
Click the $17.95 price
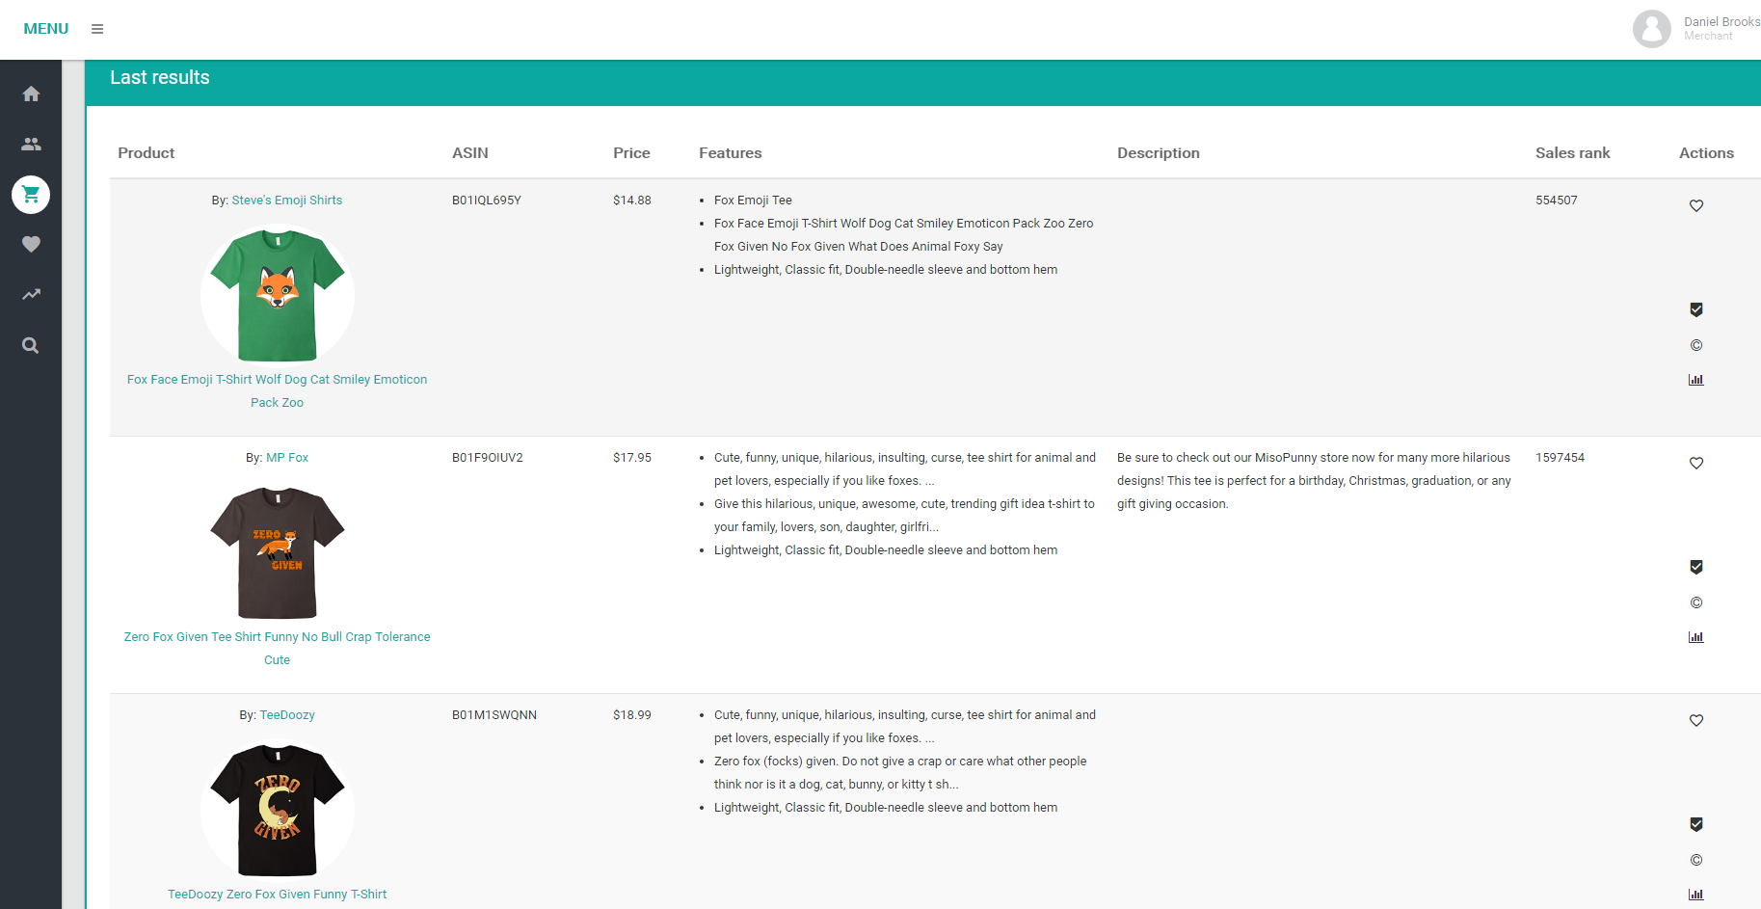(x=632, y=458)
